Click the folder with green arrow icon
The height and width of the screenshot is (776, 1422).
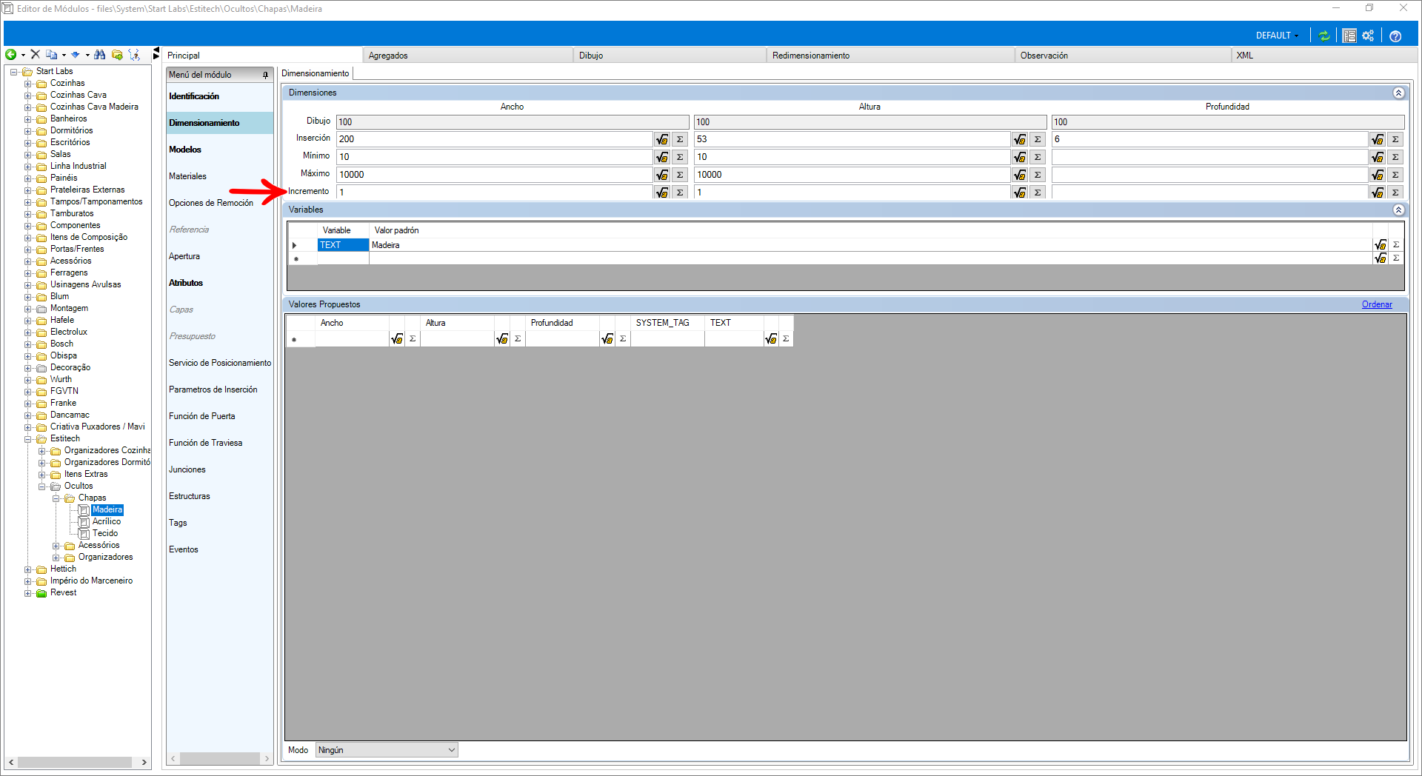pyautogui.click(x=117, y=55)
